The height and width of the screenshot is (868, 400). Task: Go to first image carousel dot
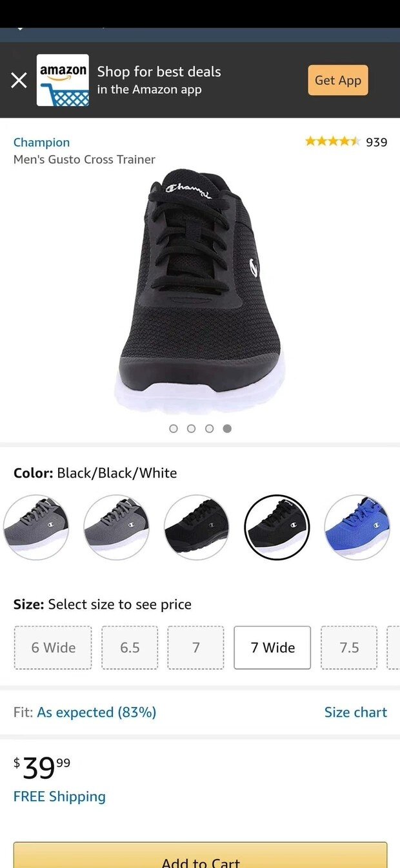pyautogui.click(x=173, y=429)
